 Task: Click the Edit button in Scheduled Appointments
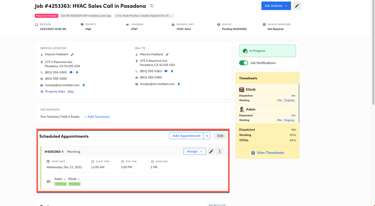coord(220,136)
